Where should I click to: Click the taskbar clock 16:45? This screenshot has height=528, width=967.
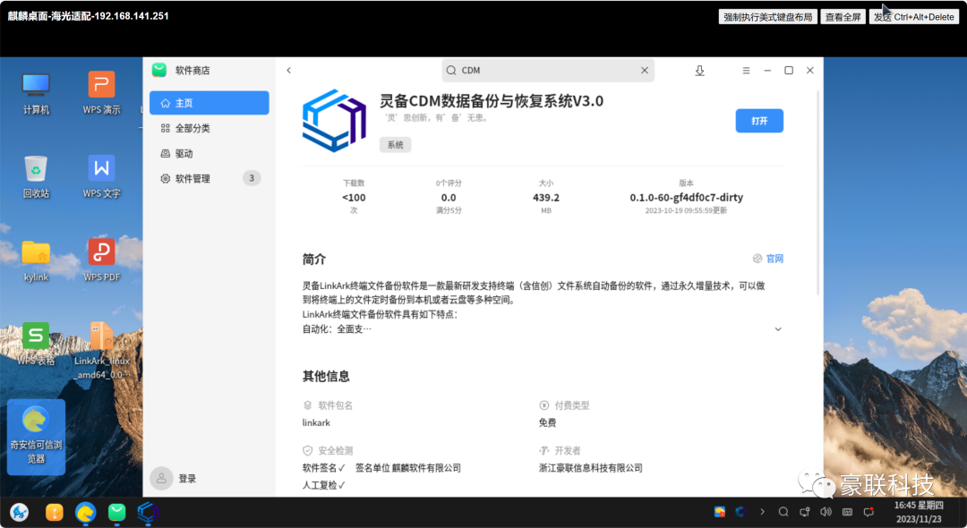coord(919,512)
